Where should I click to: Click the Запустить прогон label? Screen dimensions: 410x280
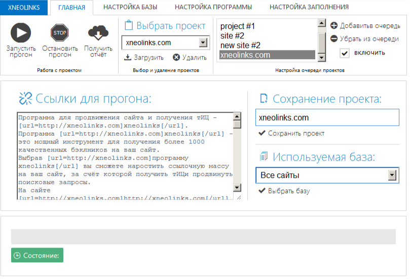(21, 52)
